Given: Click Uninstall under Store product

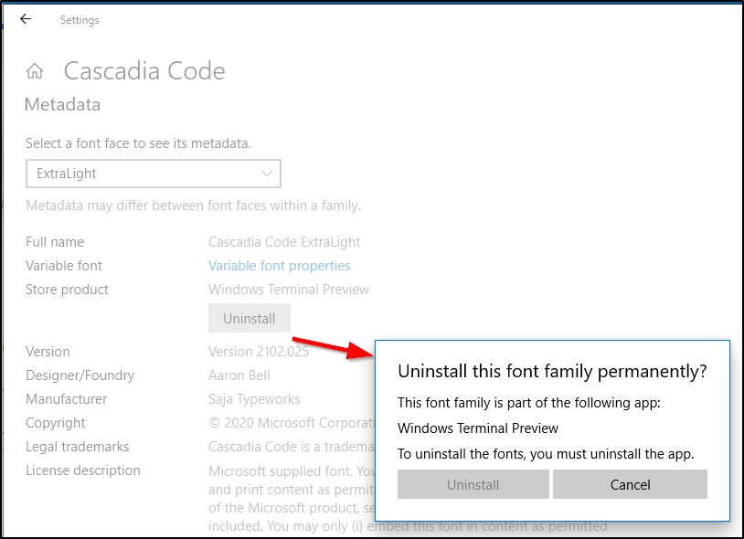Looking at the screenshot, I should [x=249, y=318].
